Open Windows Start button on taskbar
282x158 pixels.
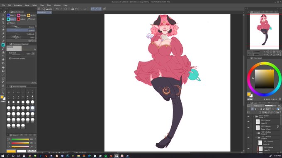tap(2, 156)
